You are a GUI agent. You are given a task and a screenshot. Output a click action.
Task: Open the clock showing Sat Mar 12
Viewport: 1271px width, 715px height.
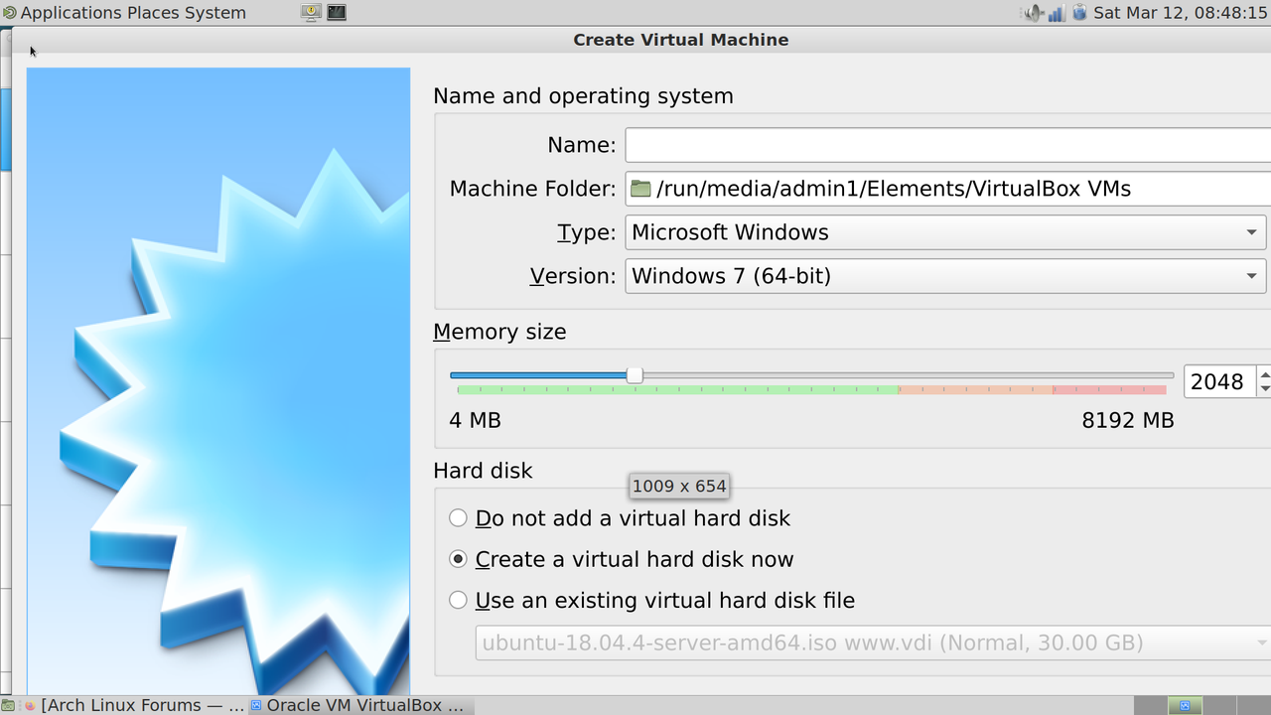click(x=1182, y=13)
